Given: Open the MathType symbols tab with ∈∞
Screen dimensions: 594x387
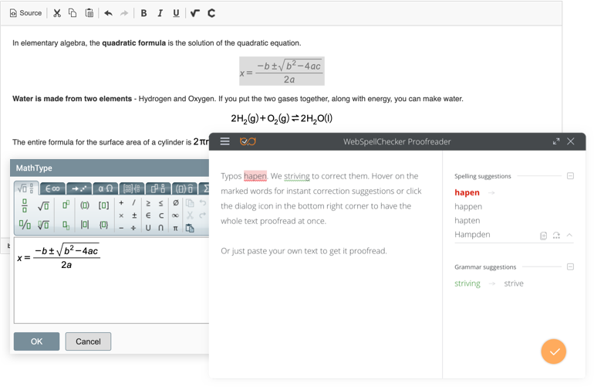Looking at the screenshot, I should pos(52,188).
